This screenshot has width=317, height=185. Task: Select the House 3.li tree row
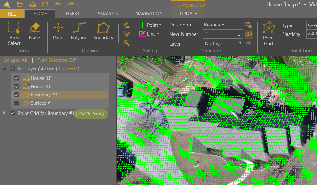[x=60, y=87]
